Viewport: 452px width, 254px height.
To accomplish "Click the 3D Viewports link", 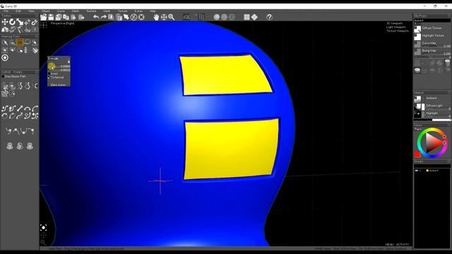I will coord(395,23).
